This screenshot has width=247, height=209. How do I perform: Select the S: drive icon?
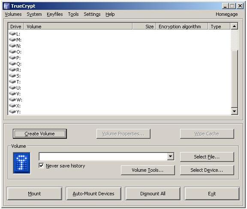pos(12,76)
